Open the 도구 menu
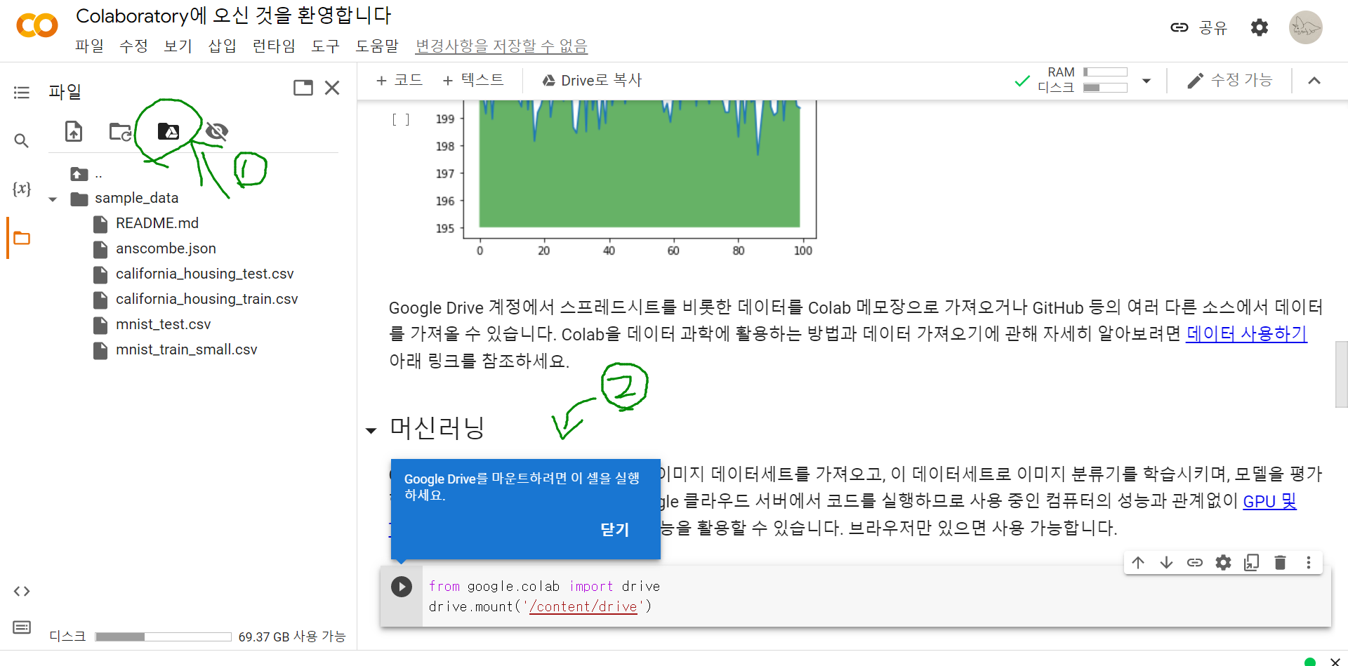This screenshot has height=666, width=1348. point(325,46)
